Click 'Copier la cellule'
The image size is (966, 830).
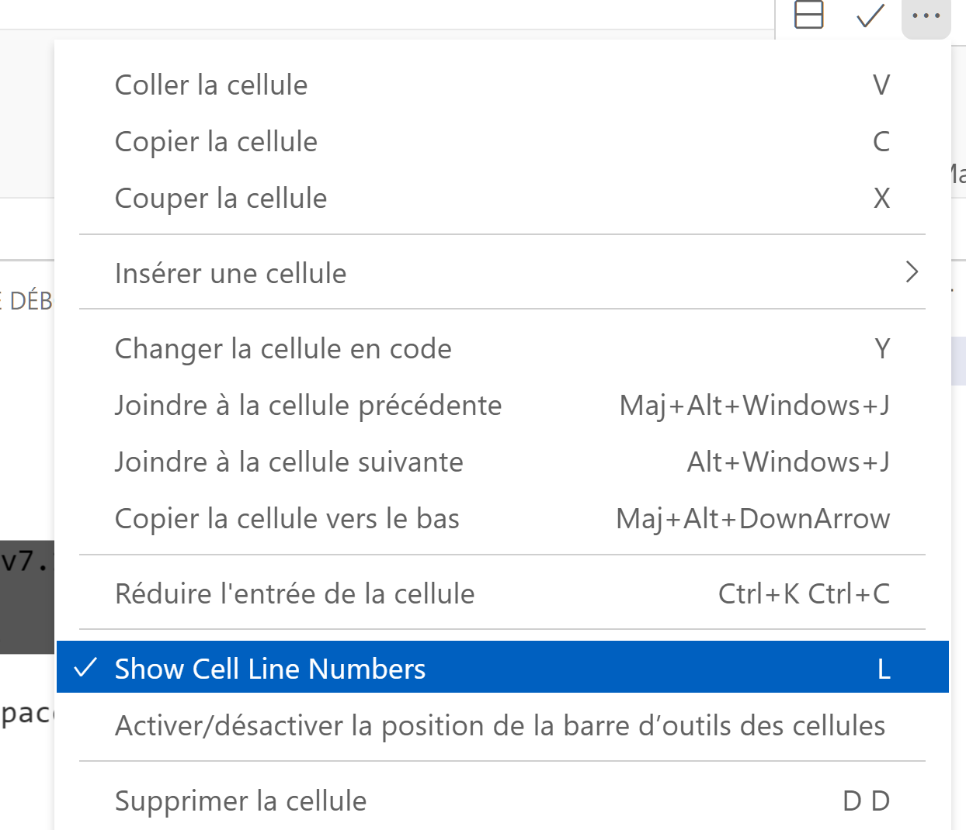pos(216,141)
